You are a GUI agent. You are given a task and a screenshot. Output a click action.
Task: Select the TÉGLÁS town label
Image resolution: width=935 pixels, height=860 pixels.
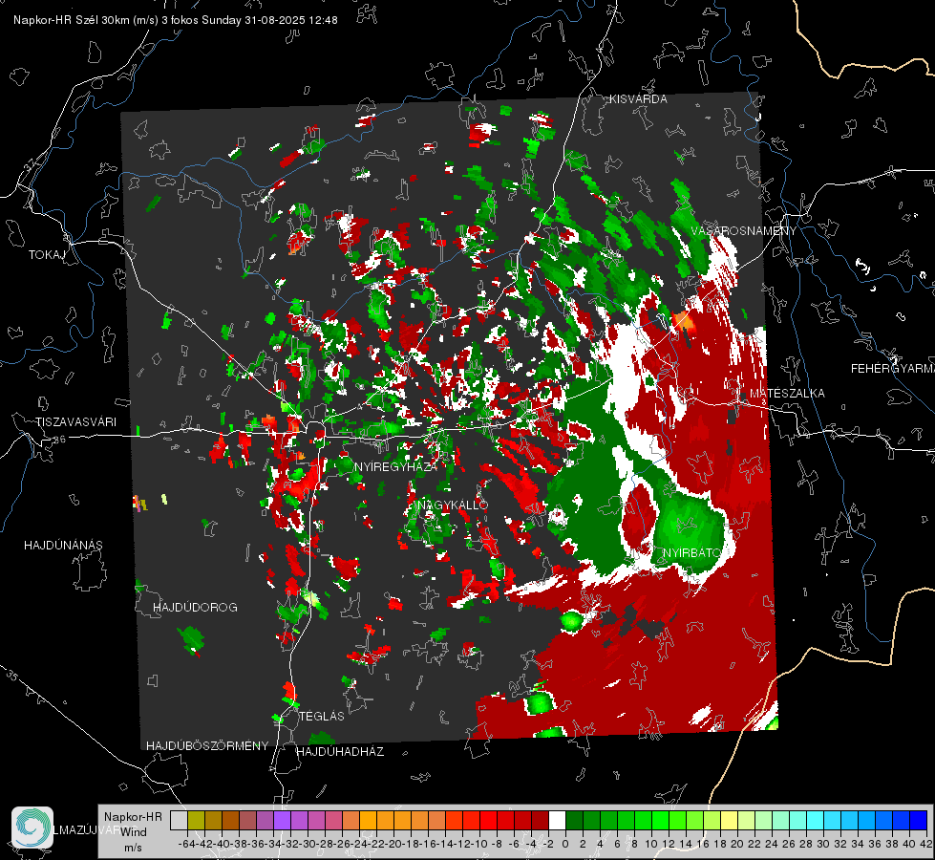[322, 717]
